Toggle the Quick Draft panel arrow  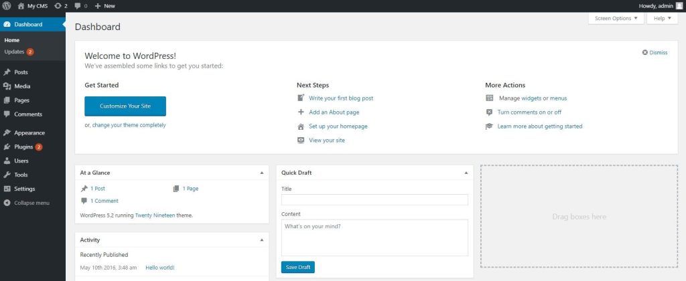click(x=466, y=173)
